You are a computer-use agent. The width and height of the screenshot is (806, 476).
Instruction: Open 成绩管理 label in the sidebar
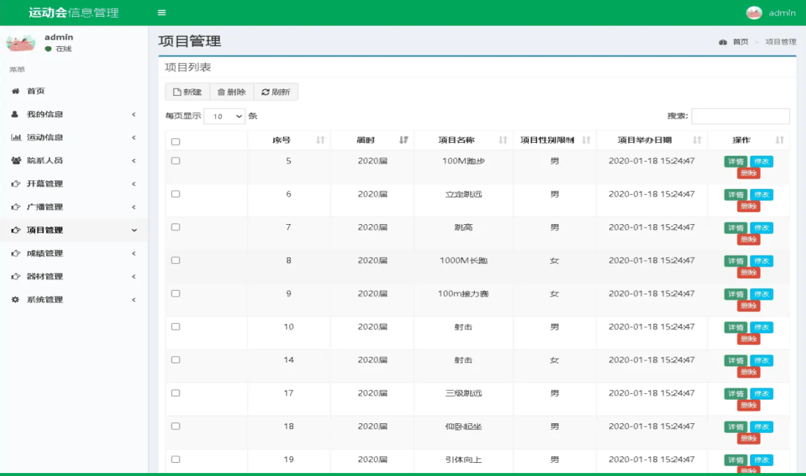point(45,253)
